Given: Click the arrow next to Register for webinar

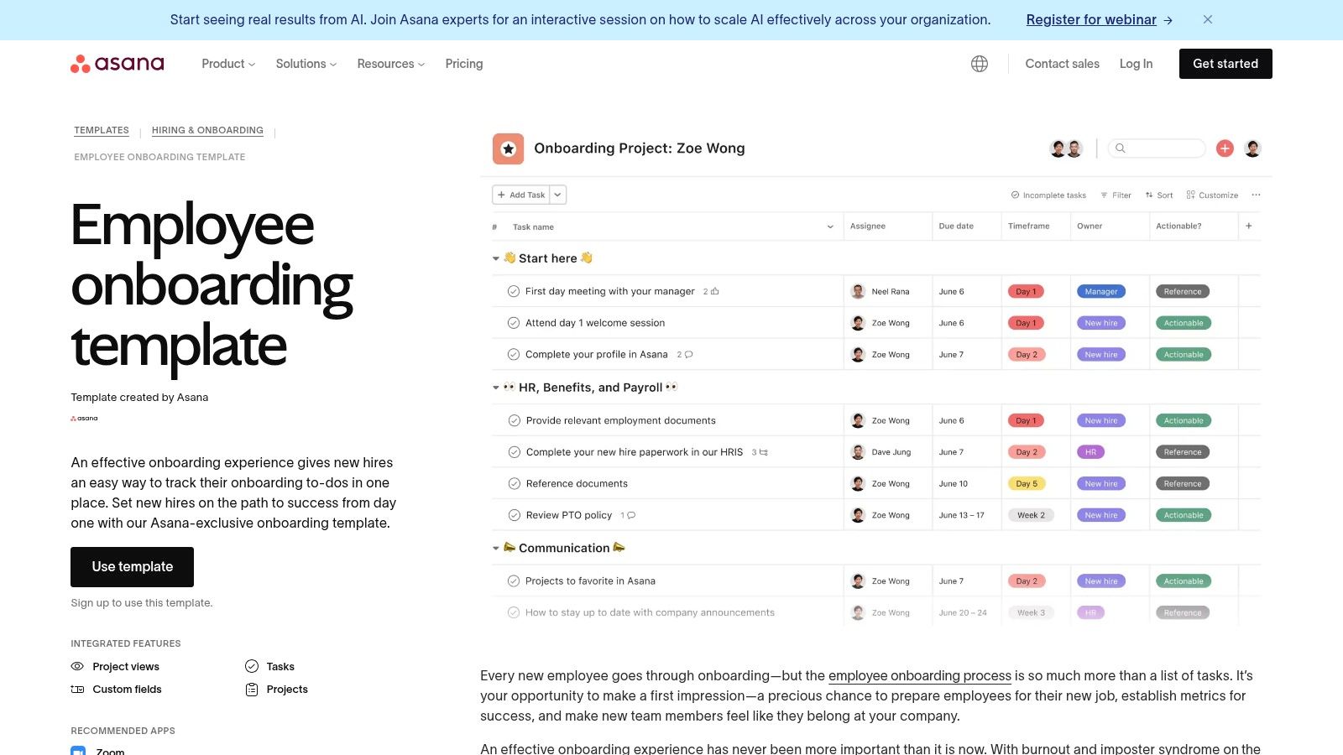Looking at the screenshot, I should 1168,20.
